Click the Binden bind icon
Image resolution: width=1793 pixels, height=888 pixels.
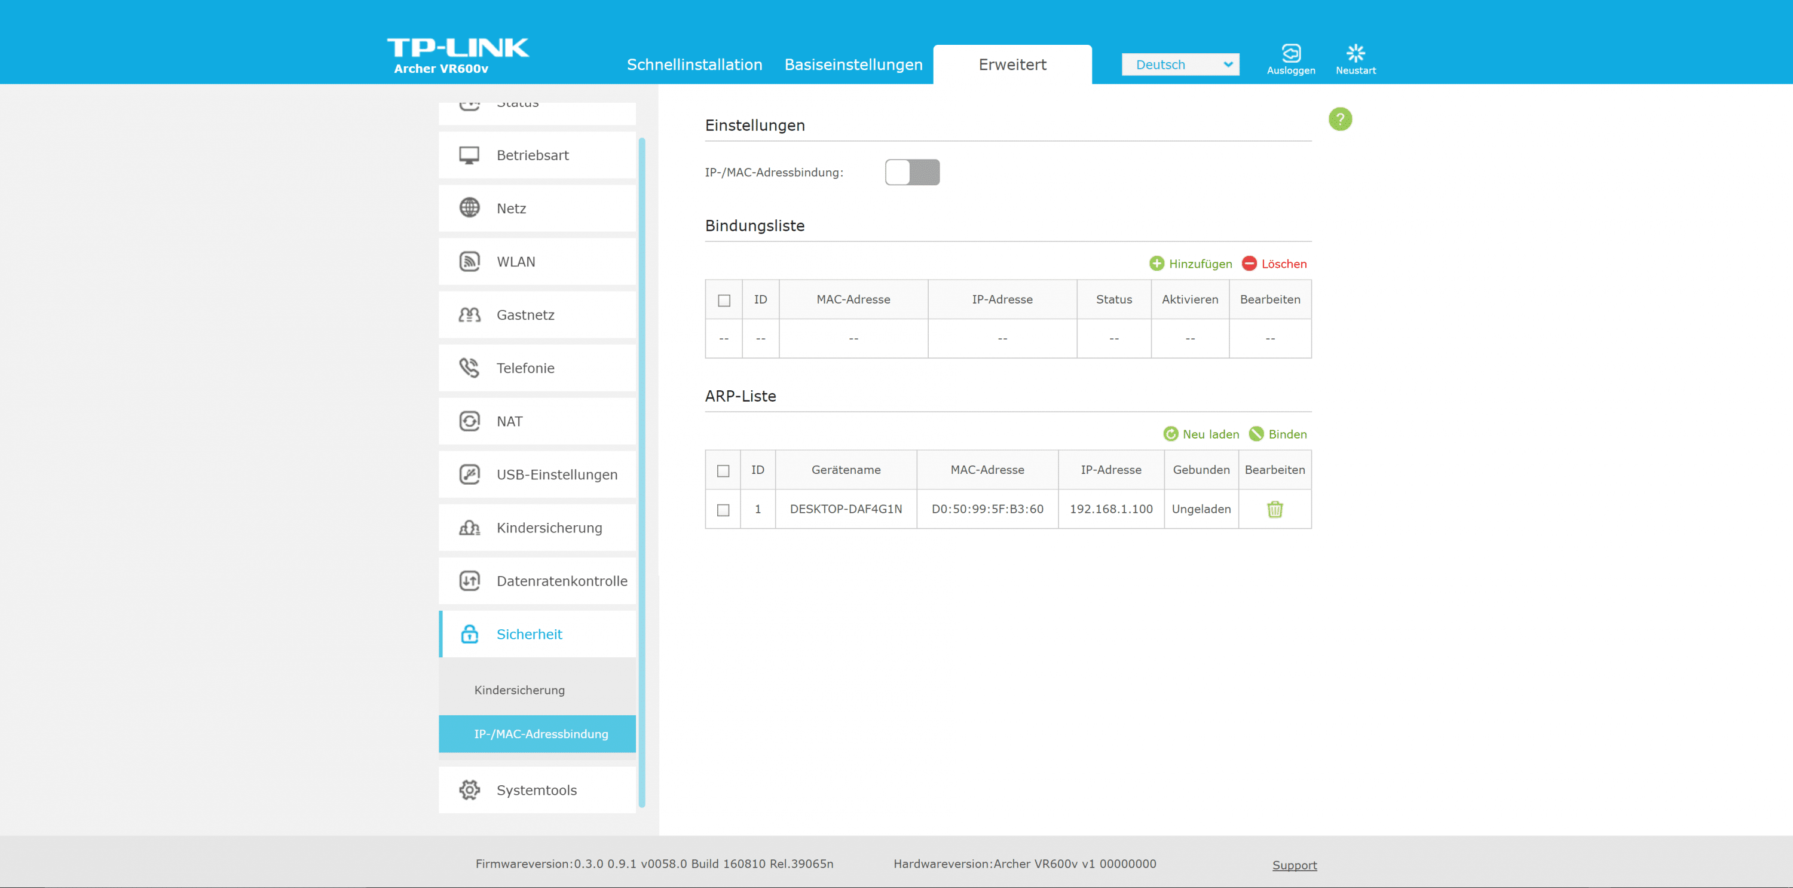point(1256,434)
